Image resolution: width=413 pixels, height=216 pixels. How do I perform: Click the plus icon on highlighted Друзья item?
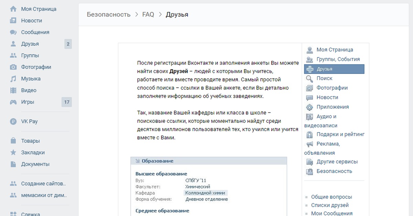tap(310, 69)
